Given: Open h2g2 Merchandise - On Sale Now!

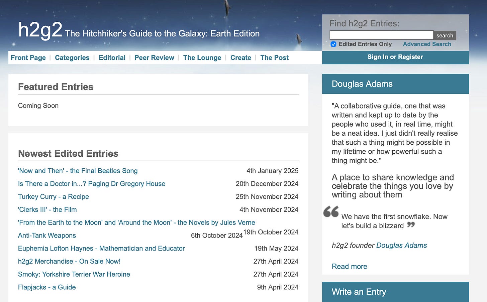Looking at the screenshot, I should (69, 261).
